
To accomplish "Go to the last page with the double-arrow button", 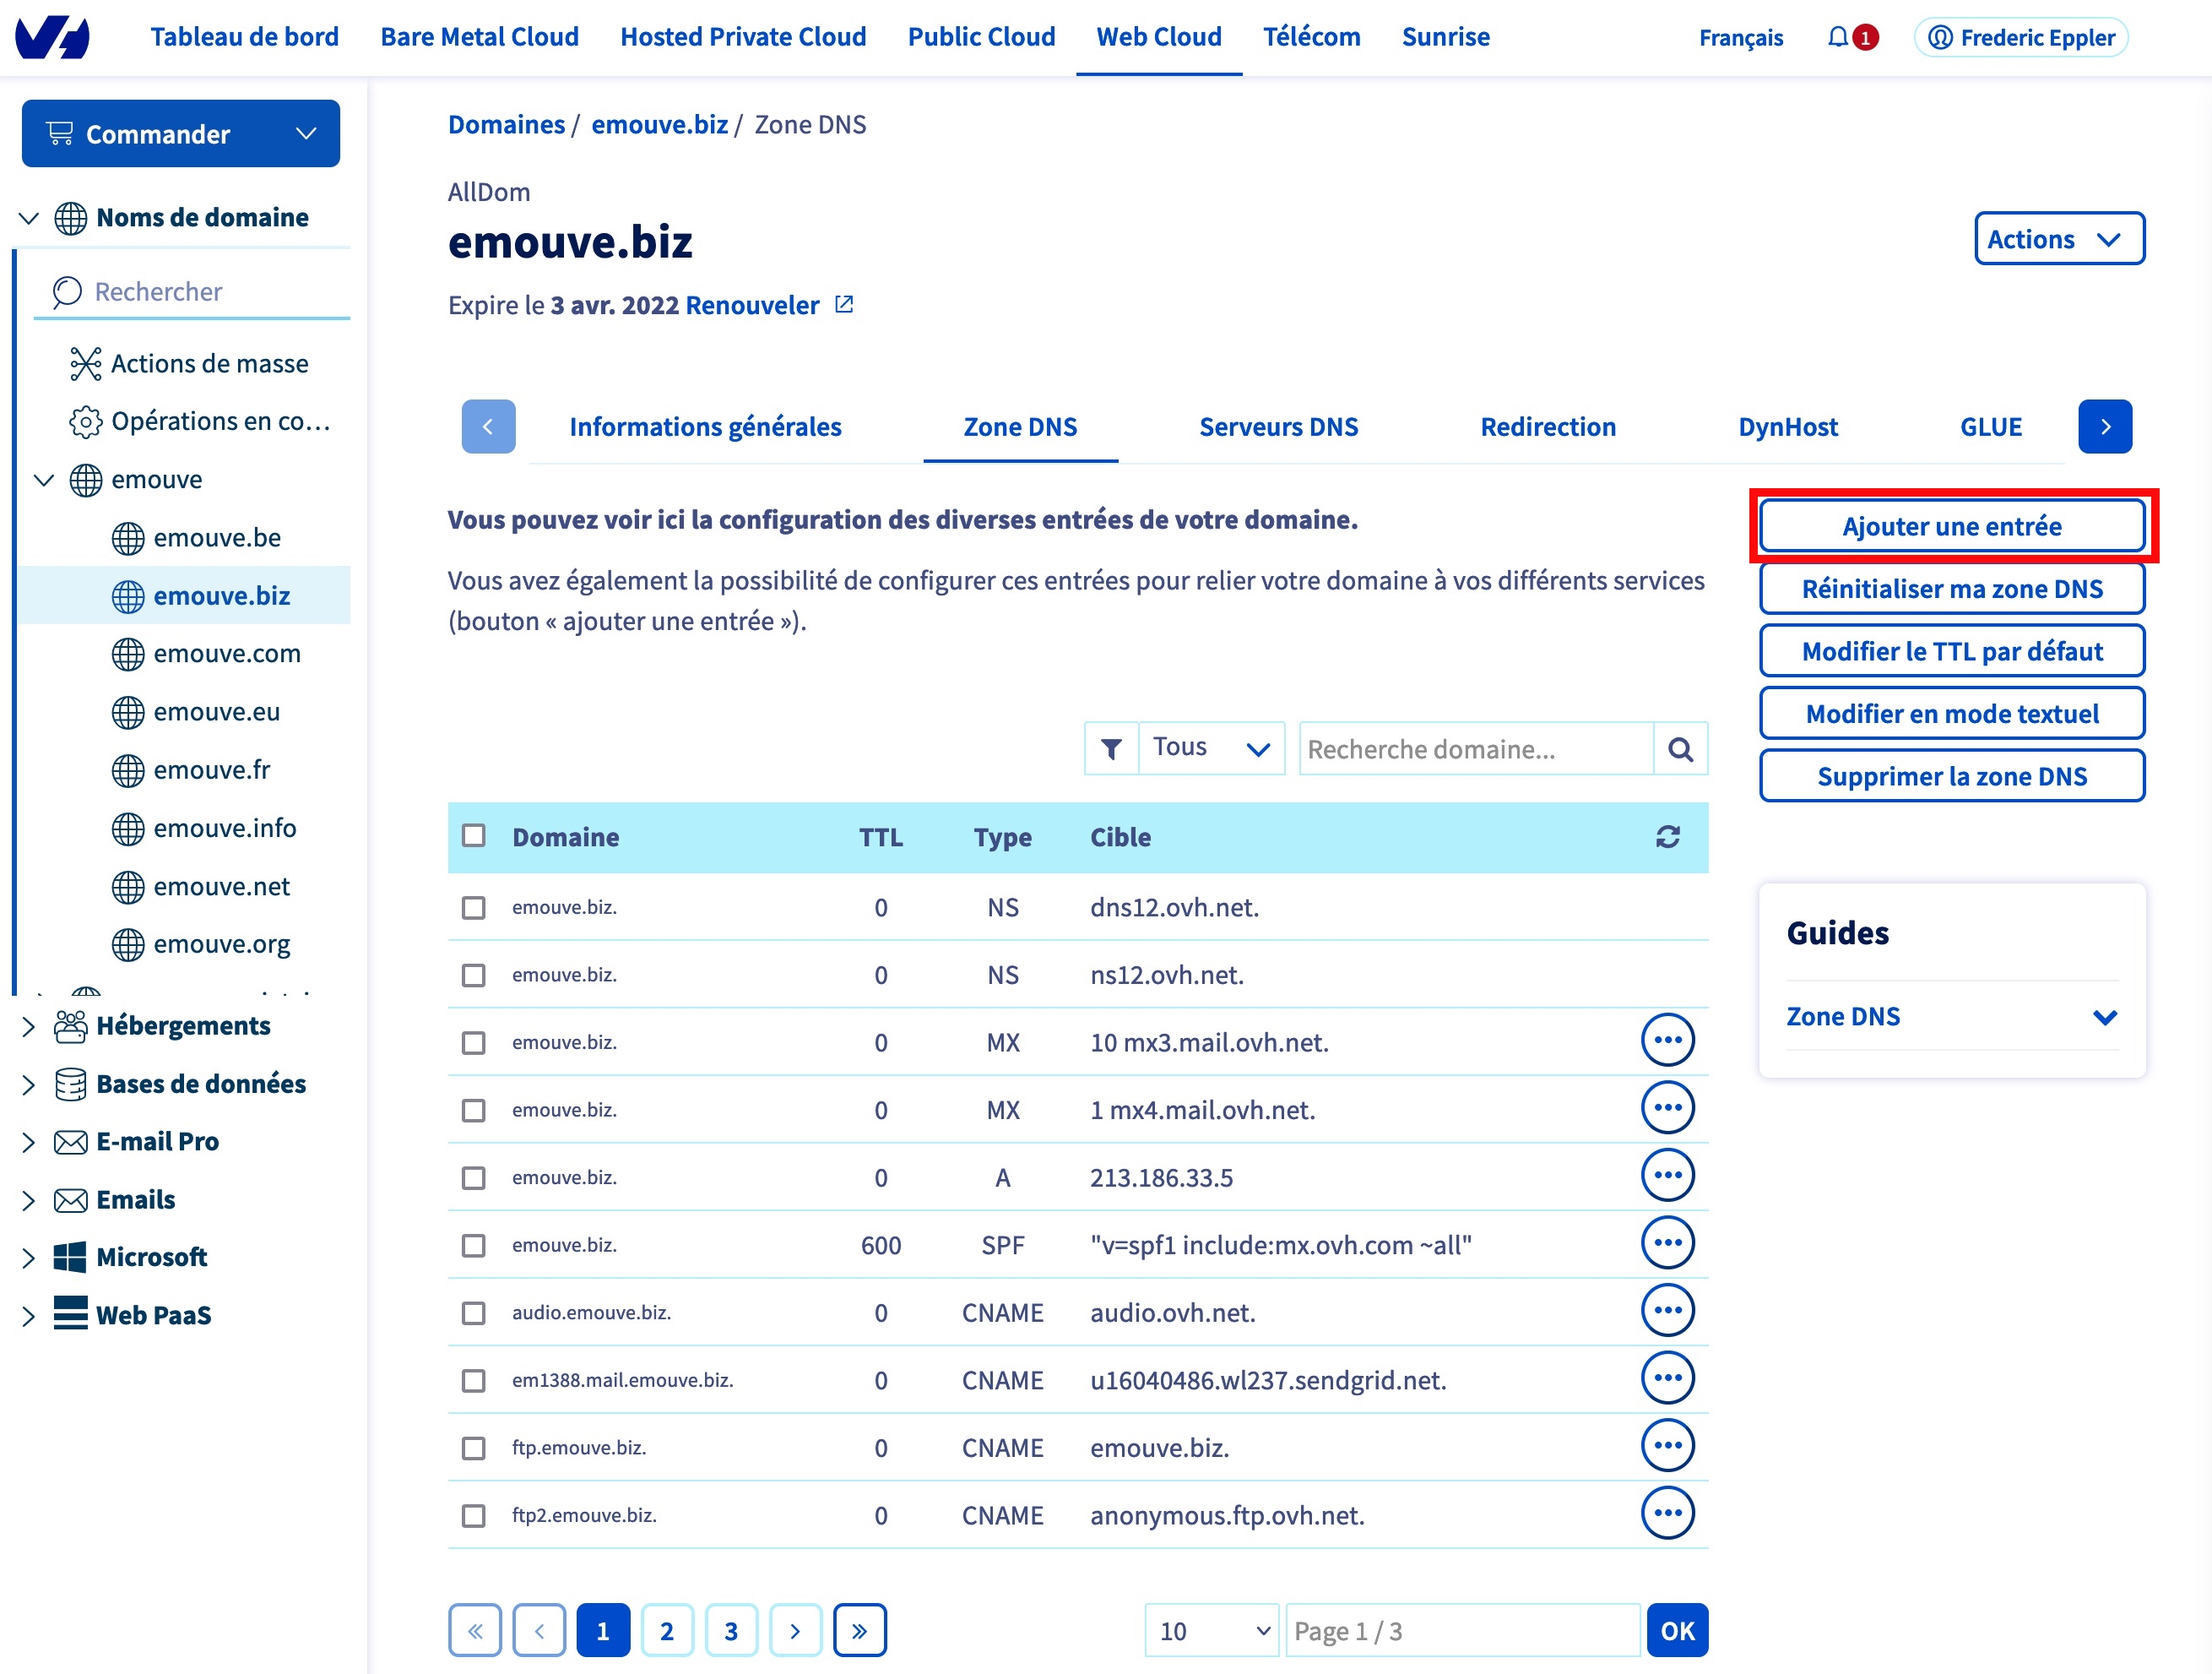I will click(x=859, y=1631).
